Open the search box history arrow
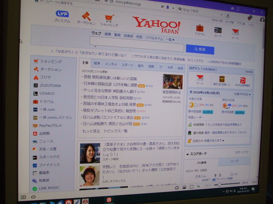The width and height of the screenshot is (273, 204). tap(96, 46)
